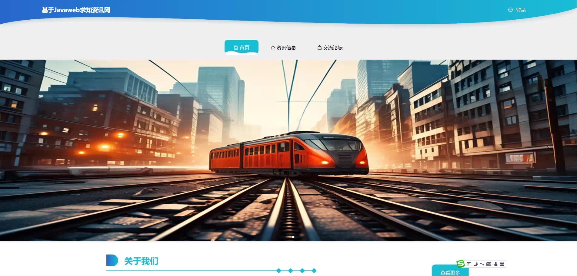Click the 登录 login link
577x276 pixels.
517,10
